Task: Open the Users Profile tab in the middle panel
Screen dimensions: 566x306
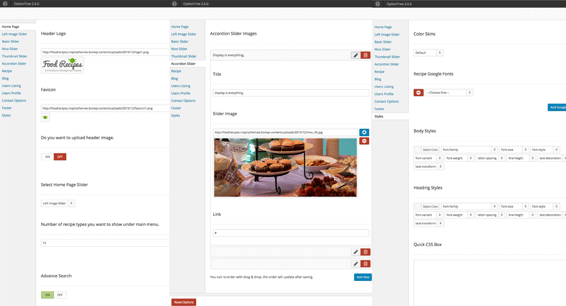Action: (181, 93)
